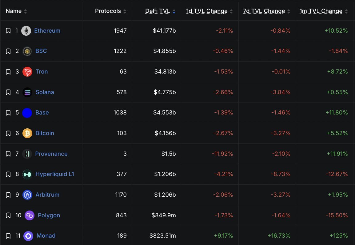Toggle bookmark for the Monad row
The image size is (355, 245).
click(8, 236)
